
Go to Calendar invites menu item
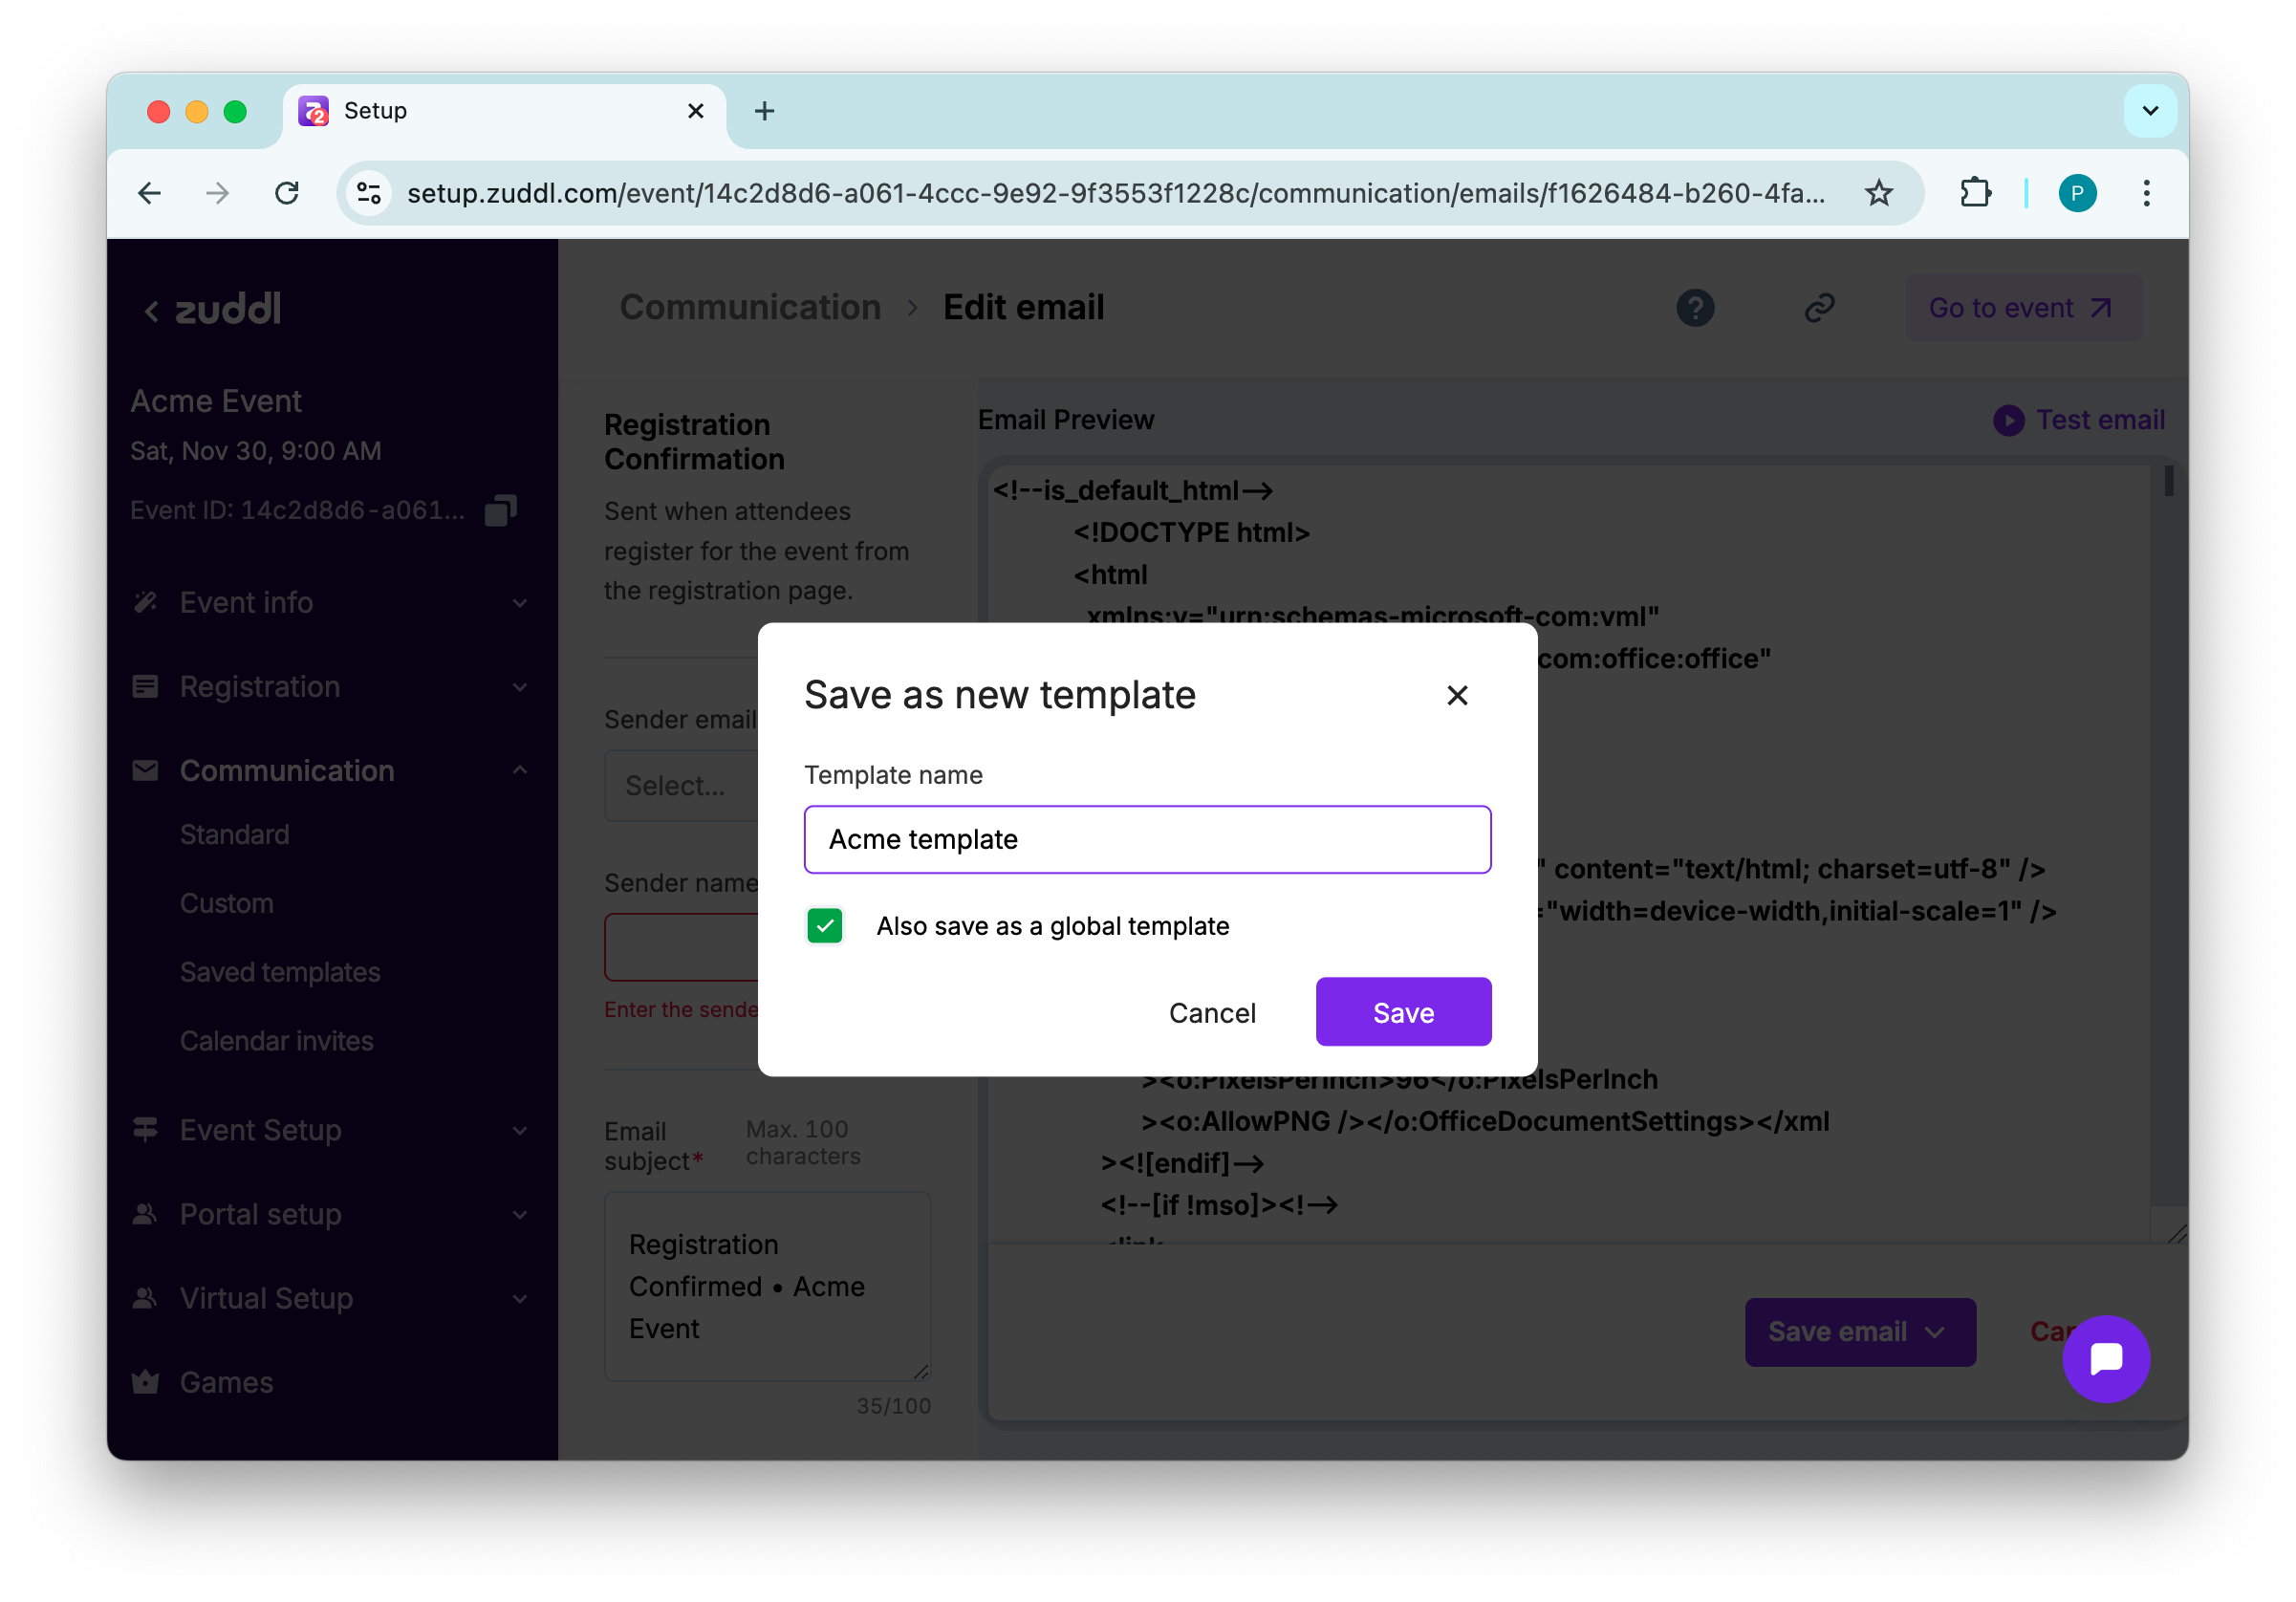click(276, 1041)
